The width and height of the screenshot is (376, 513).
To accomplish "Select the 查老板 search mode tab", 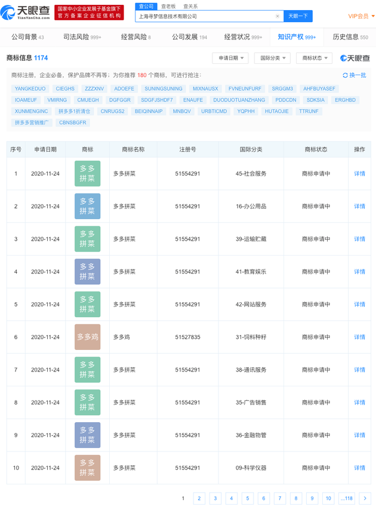I will pos(168,6).
